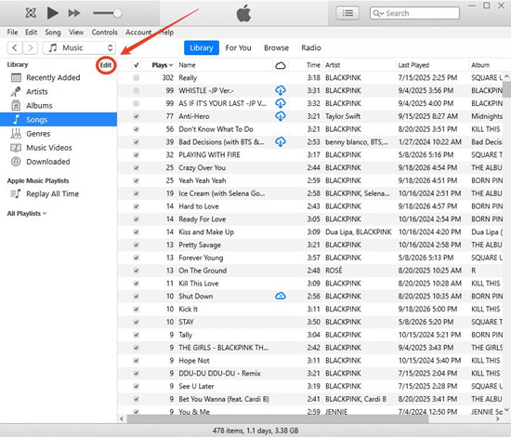
Task: Expand the All Playlists section
Action: click(x=27, y=214)
